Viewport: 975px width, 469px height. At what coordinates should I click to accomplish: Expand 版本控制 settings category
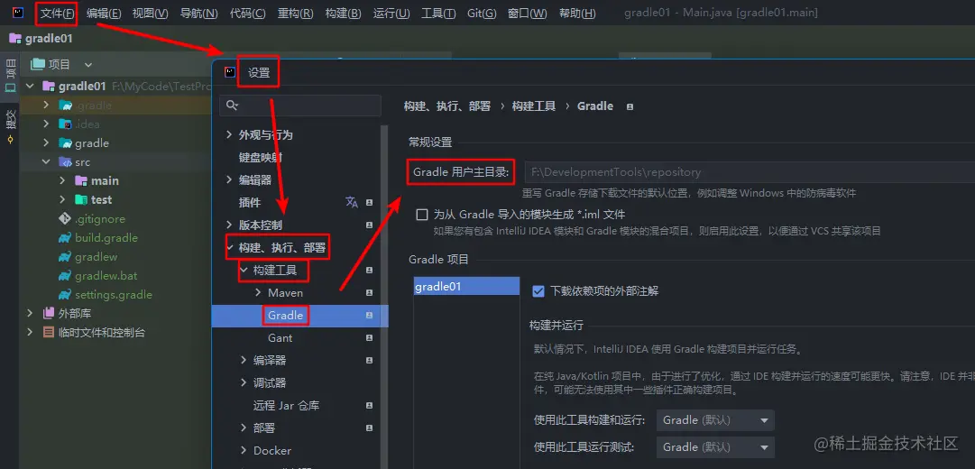[x=229, y=225]
